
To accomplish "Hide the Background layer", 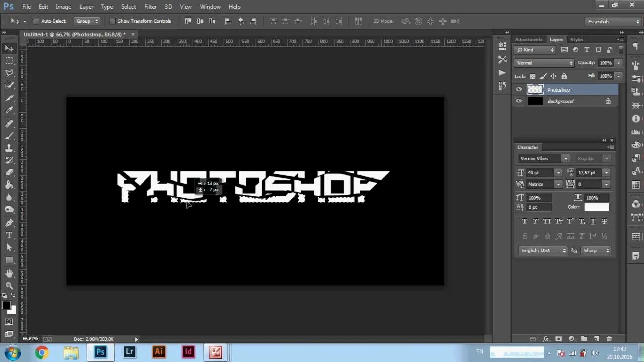I will (x=519, y=101).
